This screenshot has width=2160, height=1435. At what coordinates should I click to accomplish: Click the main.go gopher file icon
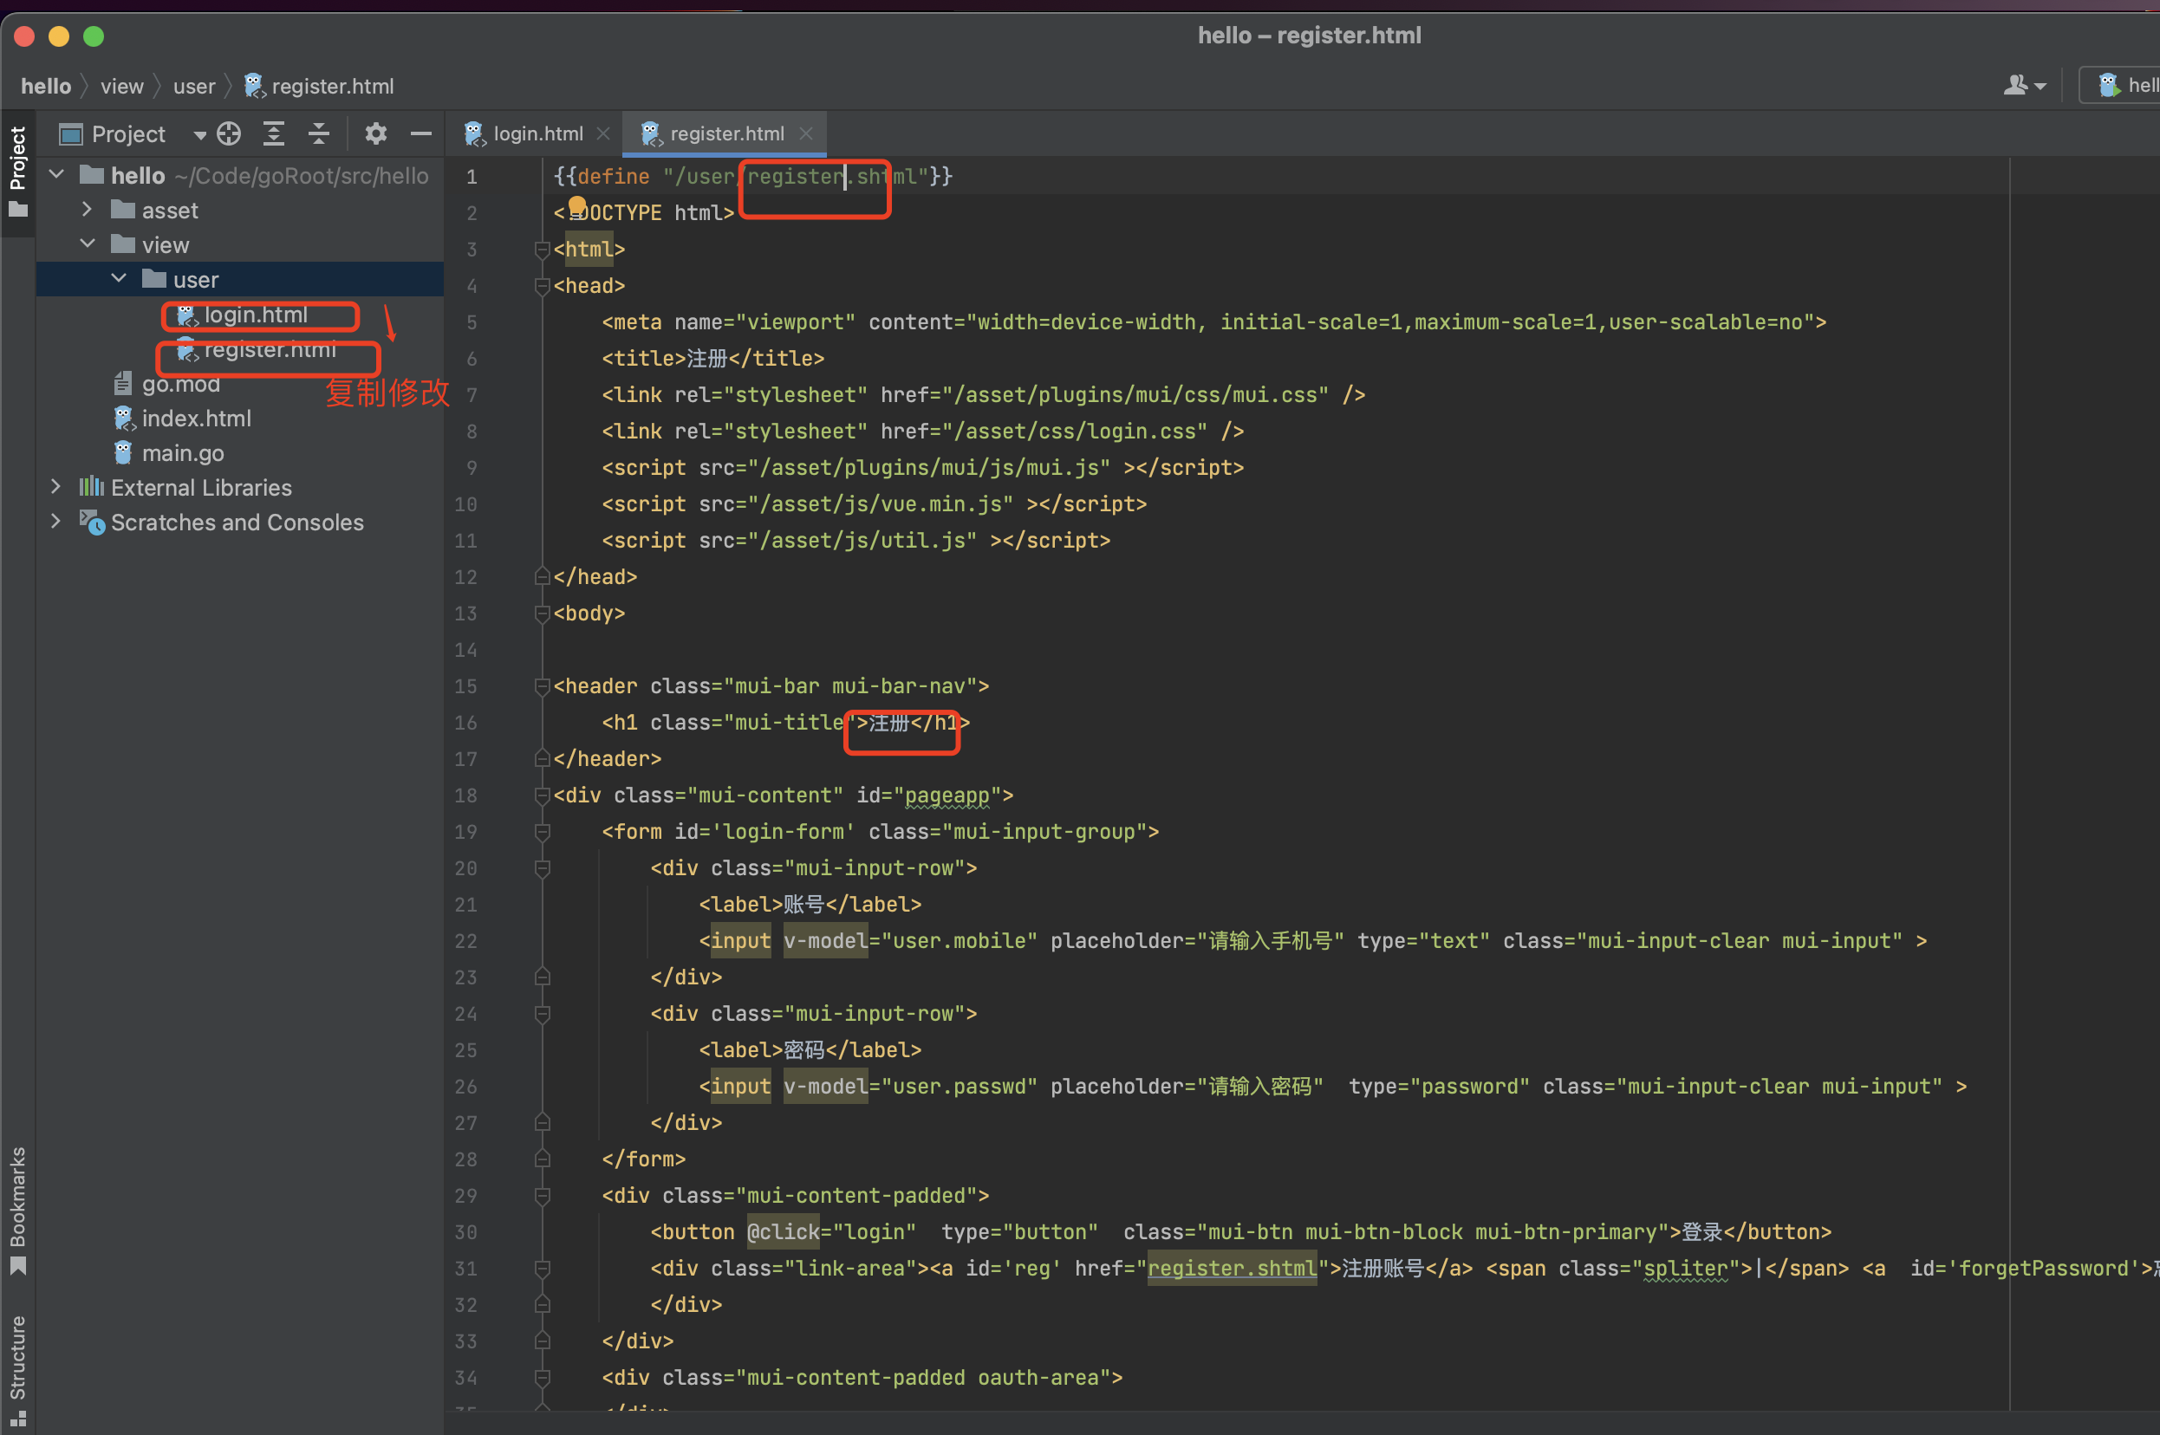[x=124, y=453]
